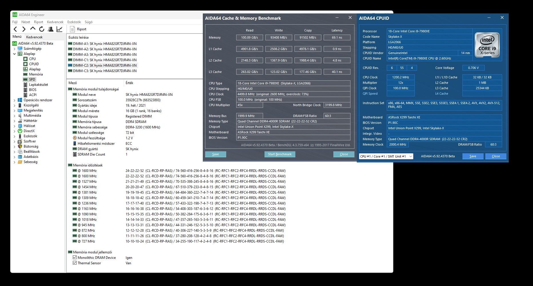
Task: Select the DIMM-C3 SK hynix device row
Action: 103,71
